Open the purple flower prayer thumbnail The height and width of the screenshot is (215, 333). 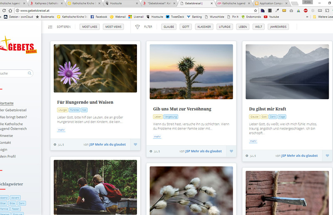click(x=95, y=68)
